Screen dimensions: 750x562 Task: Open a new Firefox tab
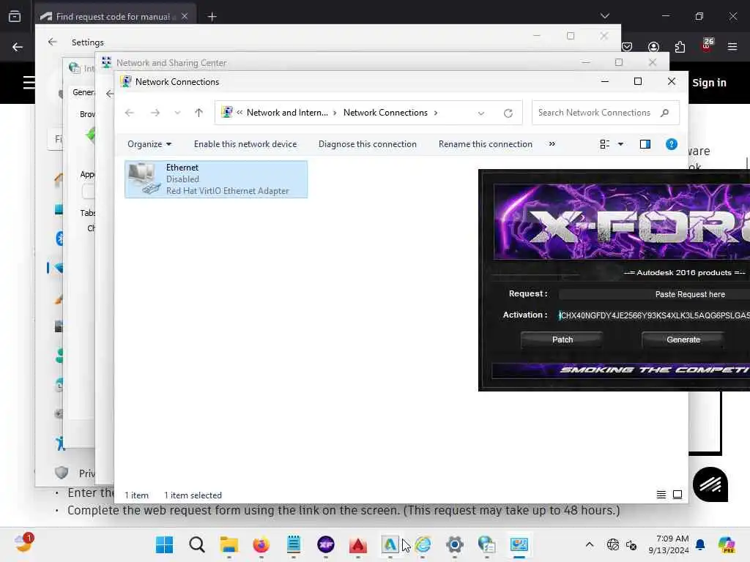click(x=212, y=17)
